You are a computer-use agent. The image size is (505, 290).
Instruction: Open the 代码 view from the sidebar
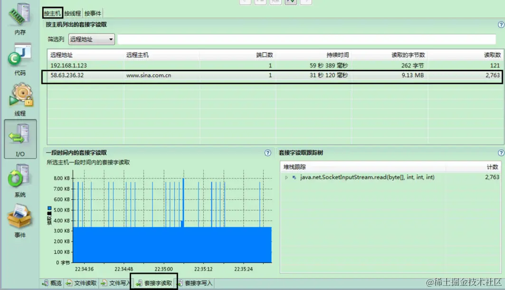click(x=19, y=57)
